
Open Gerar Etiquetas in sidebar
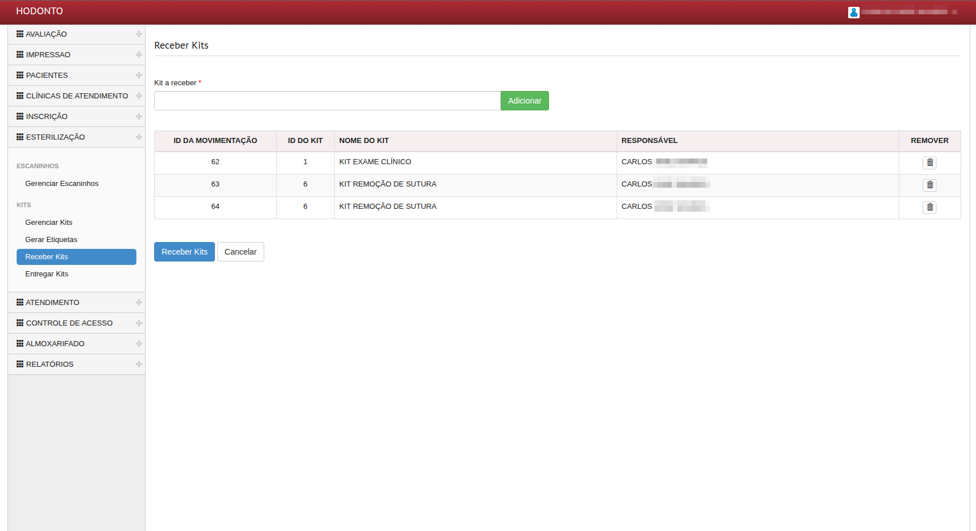pyautogui.click(x=51, y=240)
